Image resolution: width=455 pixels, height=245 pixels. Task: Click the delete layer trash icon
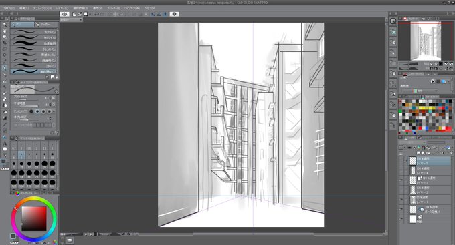click(x=451, y=153)
